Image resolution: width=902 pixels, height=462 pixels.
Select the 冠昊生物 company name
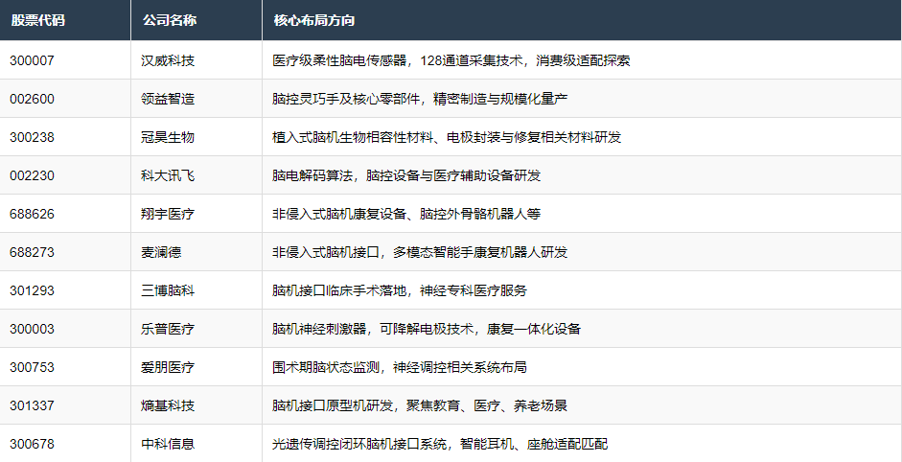coord(168,137)
